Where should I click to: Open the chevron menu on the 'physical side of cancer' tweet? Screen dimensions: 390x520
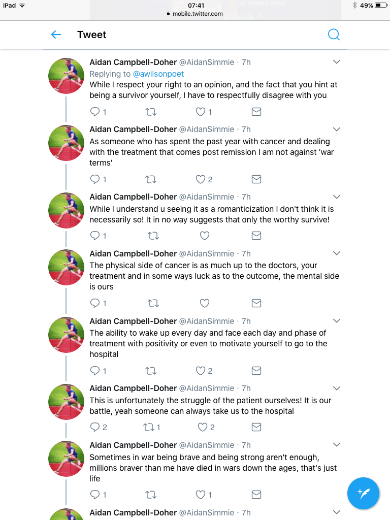click(336, 253)
